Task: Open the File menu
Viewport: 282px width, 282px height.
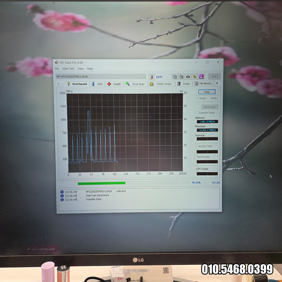Action: (57, 68)
